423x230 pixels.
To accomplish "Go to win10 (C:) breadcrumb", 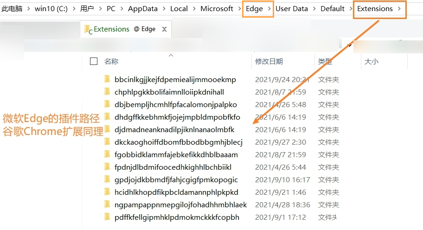I will point(51,9).
